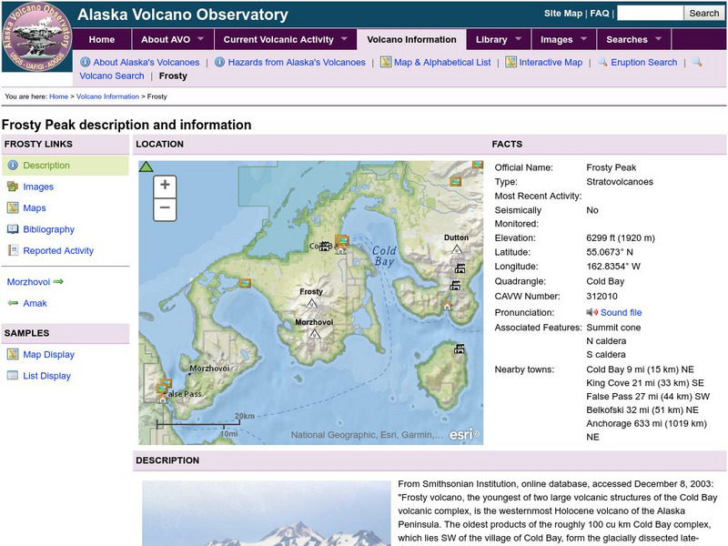Image resolution: width=728 pixels, height=546 pixels.
Task: Select the Maps icon in Frosty Links sidebar
Action: pyautogui.click(x=12, y=207)
